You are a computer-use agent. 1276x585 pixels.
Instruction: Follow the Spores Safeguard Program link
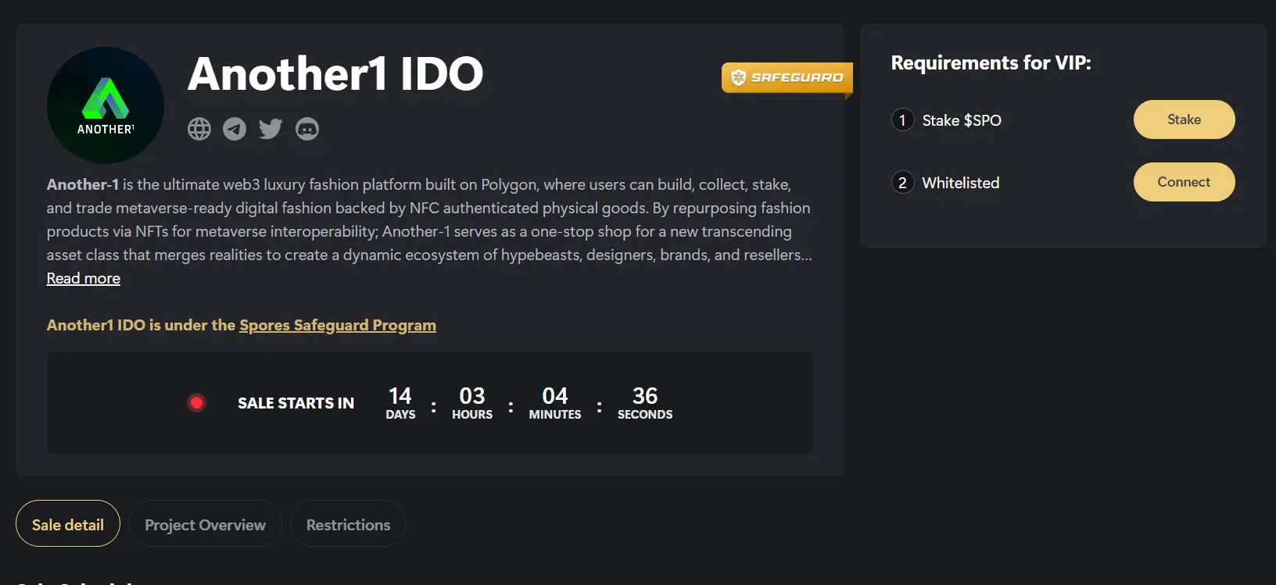(x=338, y=326)
